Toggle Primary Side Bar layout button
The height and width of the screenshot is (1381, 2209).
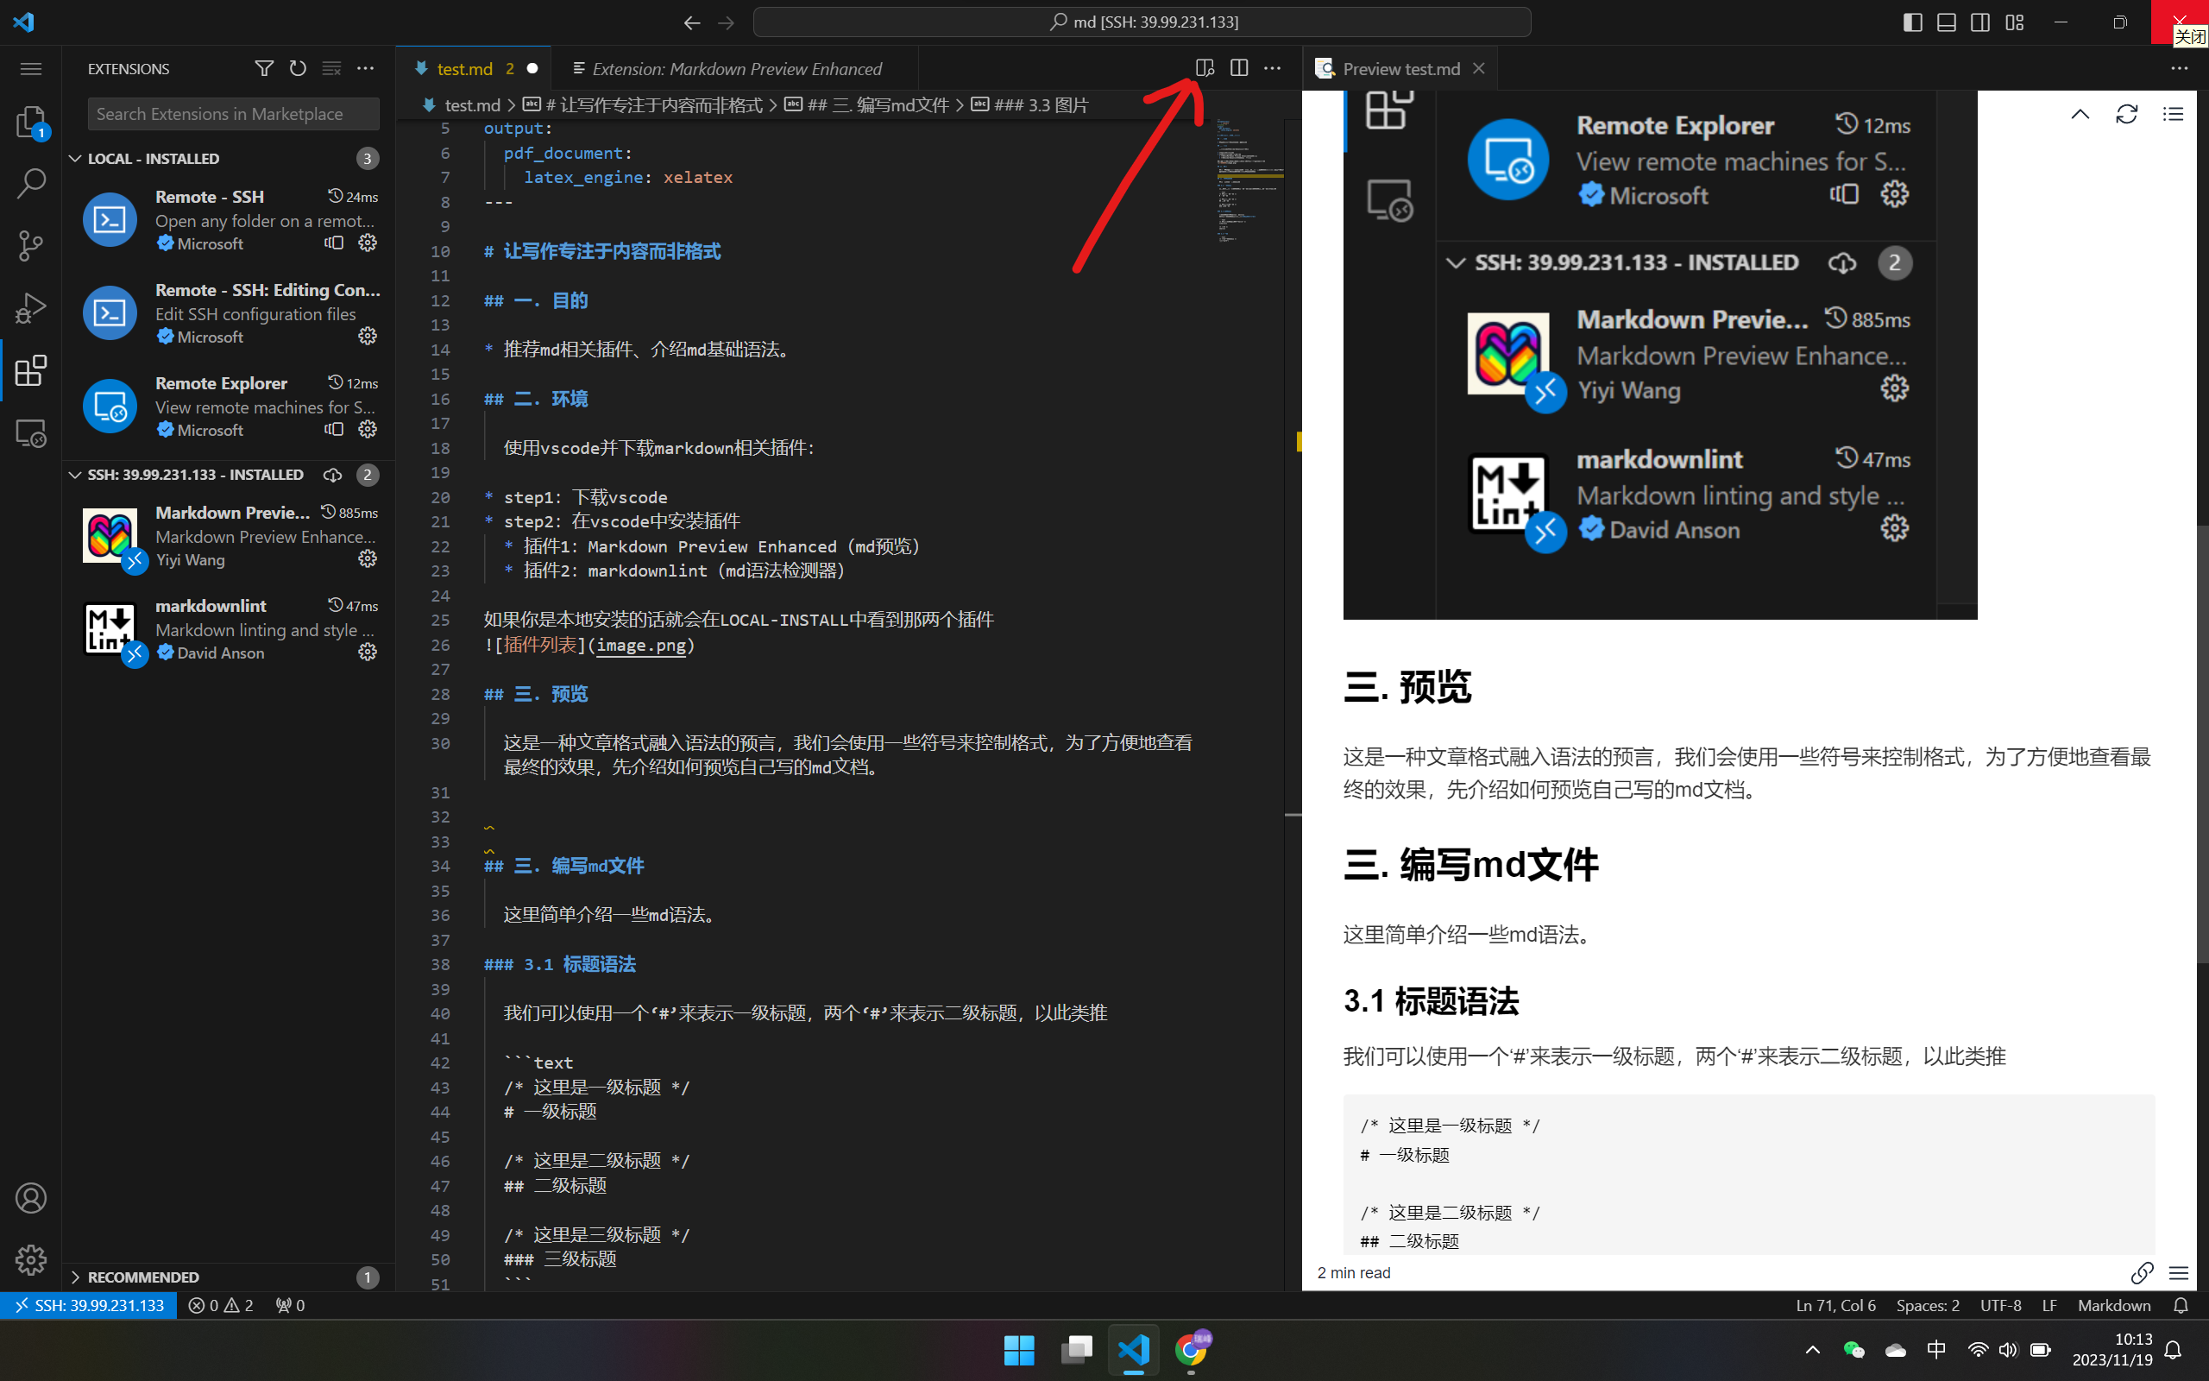coord(1912,22)
